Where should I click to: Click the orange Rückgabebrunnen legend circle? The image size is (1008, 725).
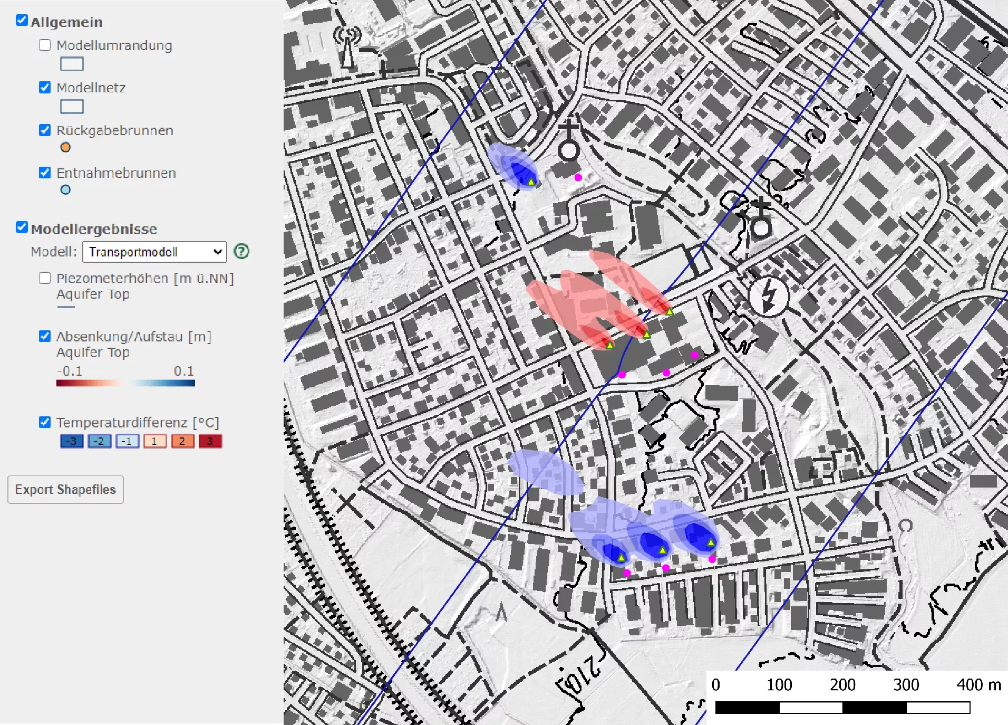[65, 148]
